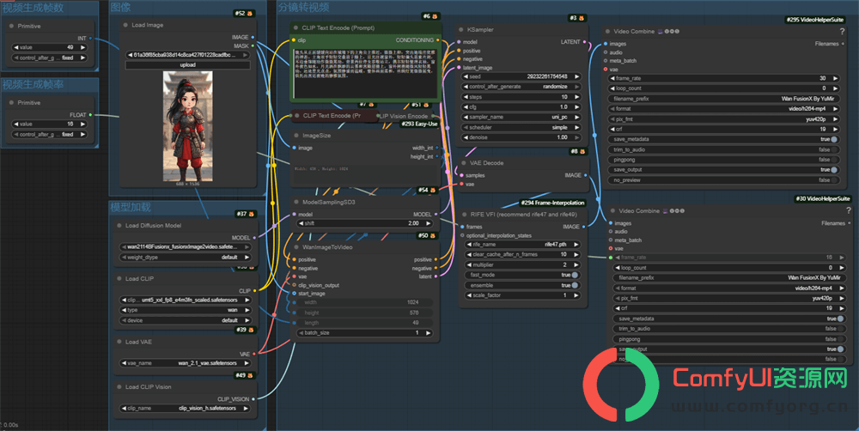859x431 pixels.
Task: Open type dropdown showing wan in Load CLIP
Action: pyautogui.click(x=186, y=310)
